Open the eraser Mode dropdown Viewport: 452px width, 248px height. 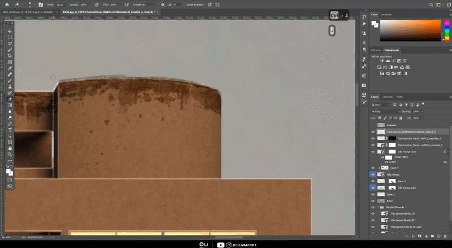pos(62,3)
